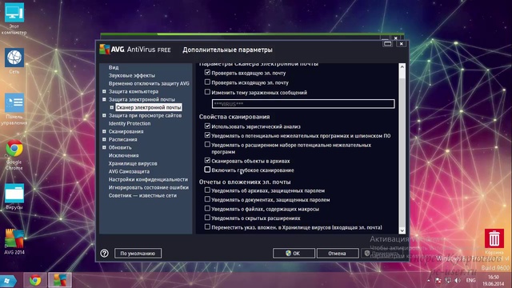Close the Дополнительные параметры dialog
Image resolution: width=512 pixels, height=288 pixels.
(402, 43)
